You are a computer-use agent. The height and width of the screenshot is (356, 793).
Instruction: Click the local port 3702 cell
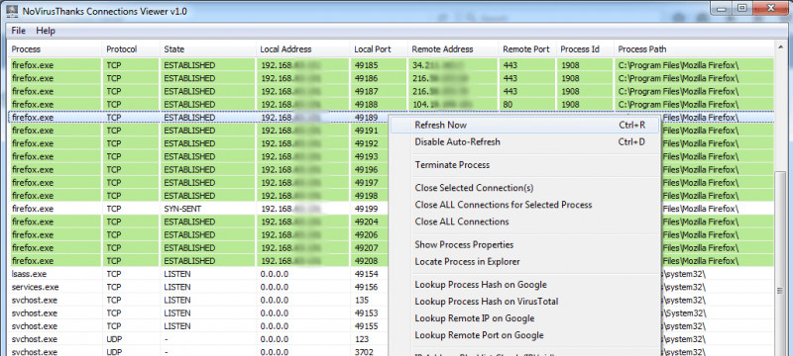pos(370,352)
